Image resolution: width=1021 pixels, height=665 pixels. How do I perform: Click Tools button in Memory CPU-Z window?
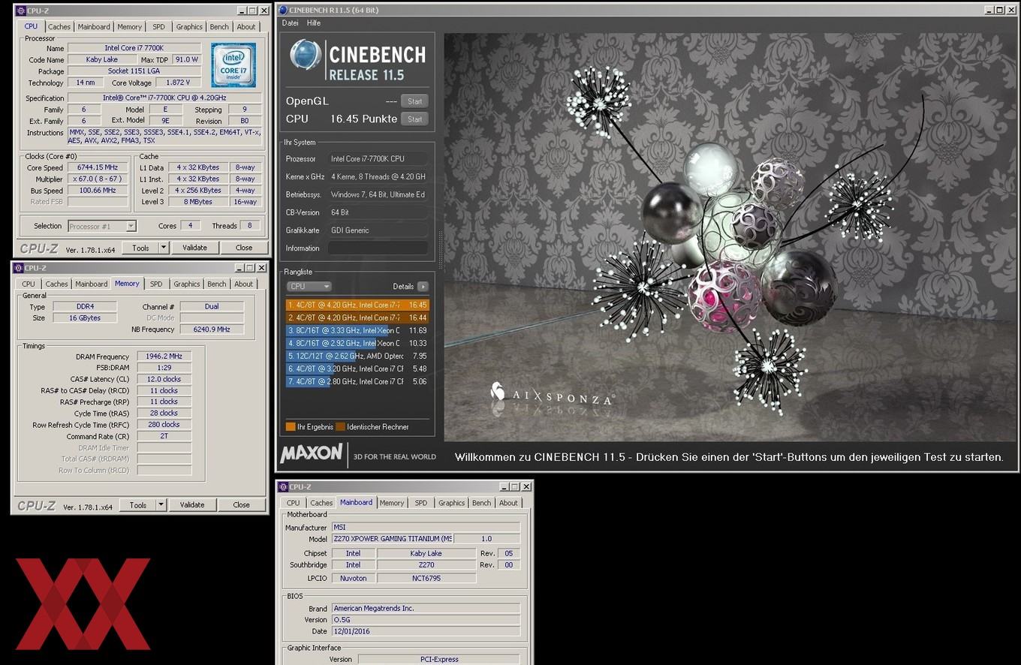coord(138,505)
